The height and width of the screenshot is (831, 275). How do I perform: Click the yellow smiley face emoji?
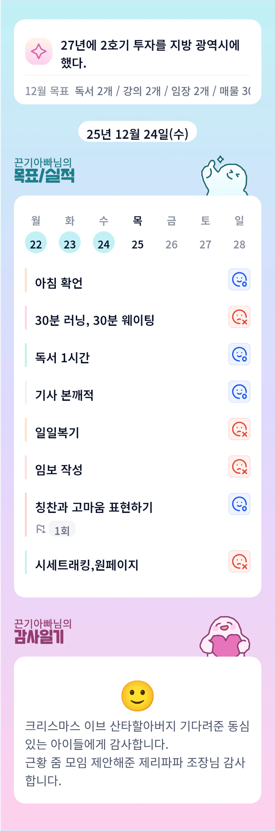[x=137, y=696]
